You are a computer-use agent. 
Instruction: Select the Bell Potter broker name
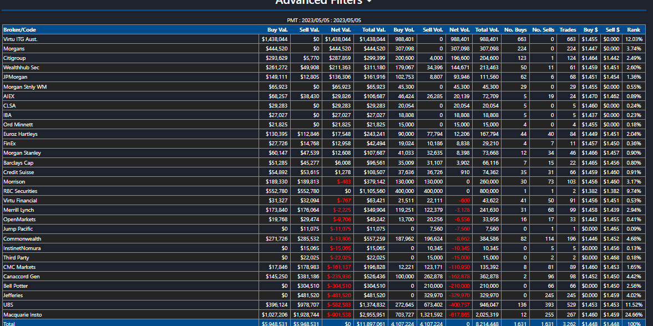click(x=16, y=286)
